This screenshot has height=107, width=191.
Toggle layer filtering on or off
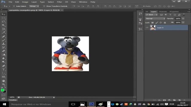click(x=184, y=15)
